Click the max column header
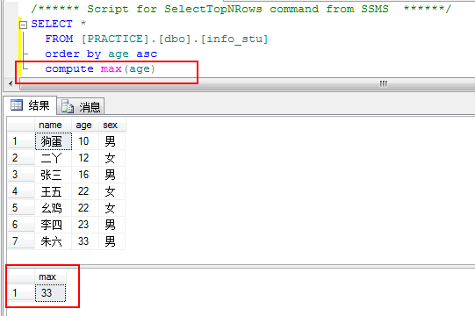Screen dimensions: 475x316 point(50,276)
